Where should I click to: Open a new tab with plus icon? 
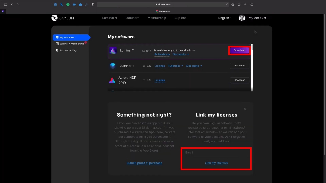pyautogui.click(x=245, y=4)
